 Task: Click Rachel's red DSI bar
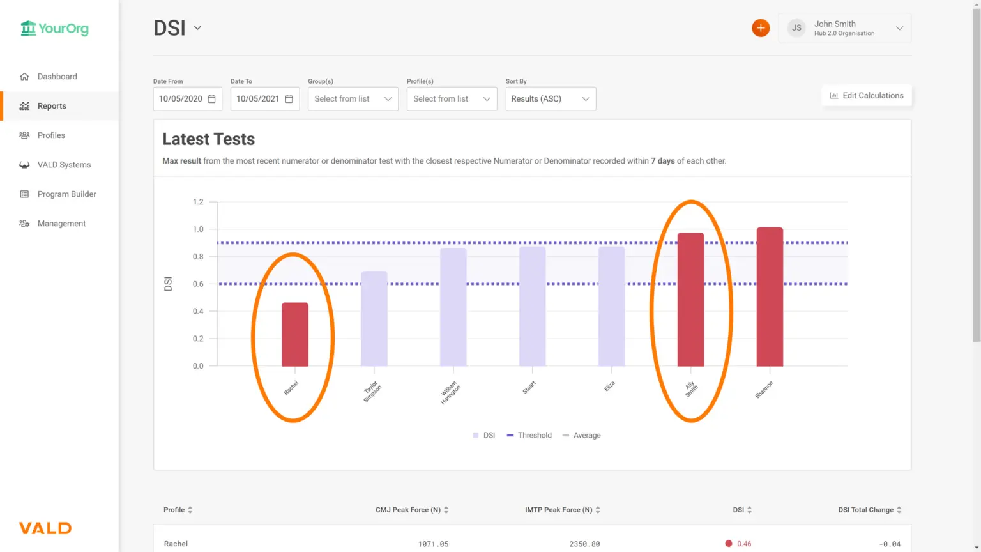click(x=295, y=334)
